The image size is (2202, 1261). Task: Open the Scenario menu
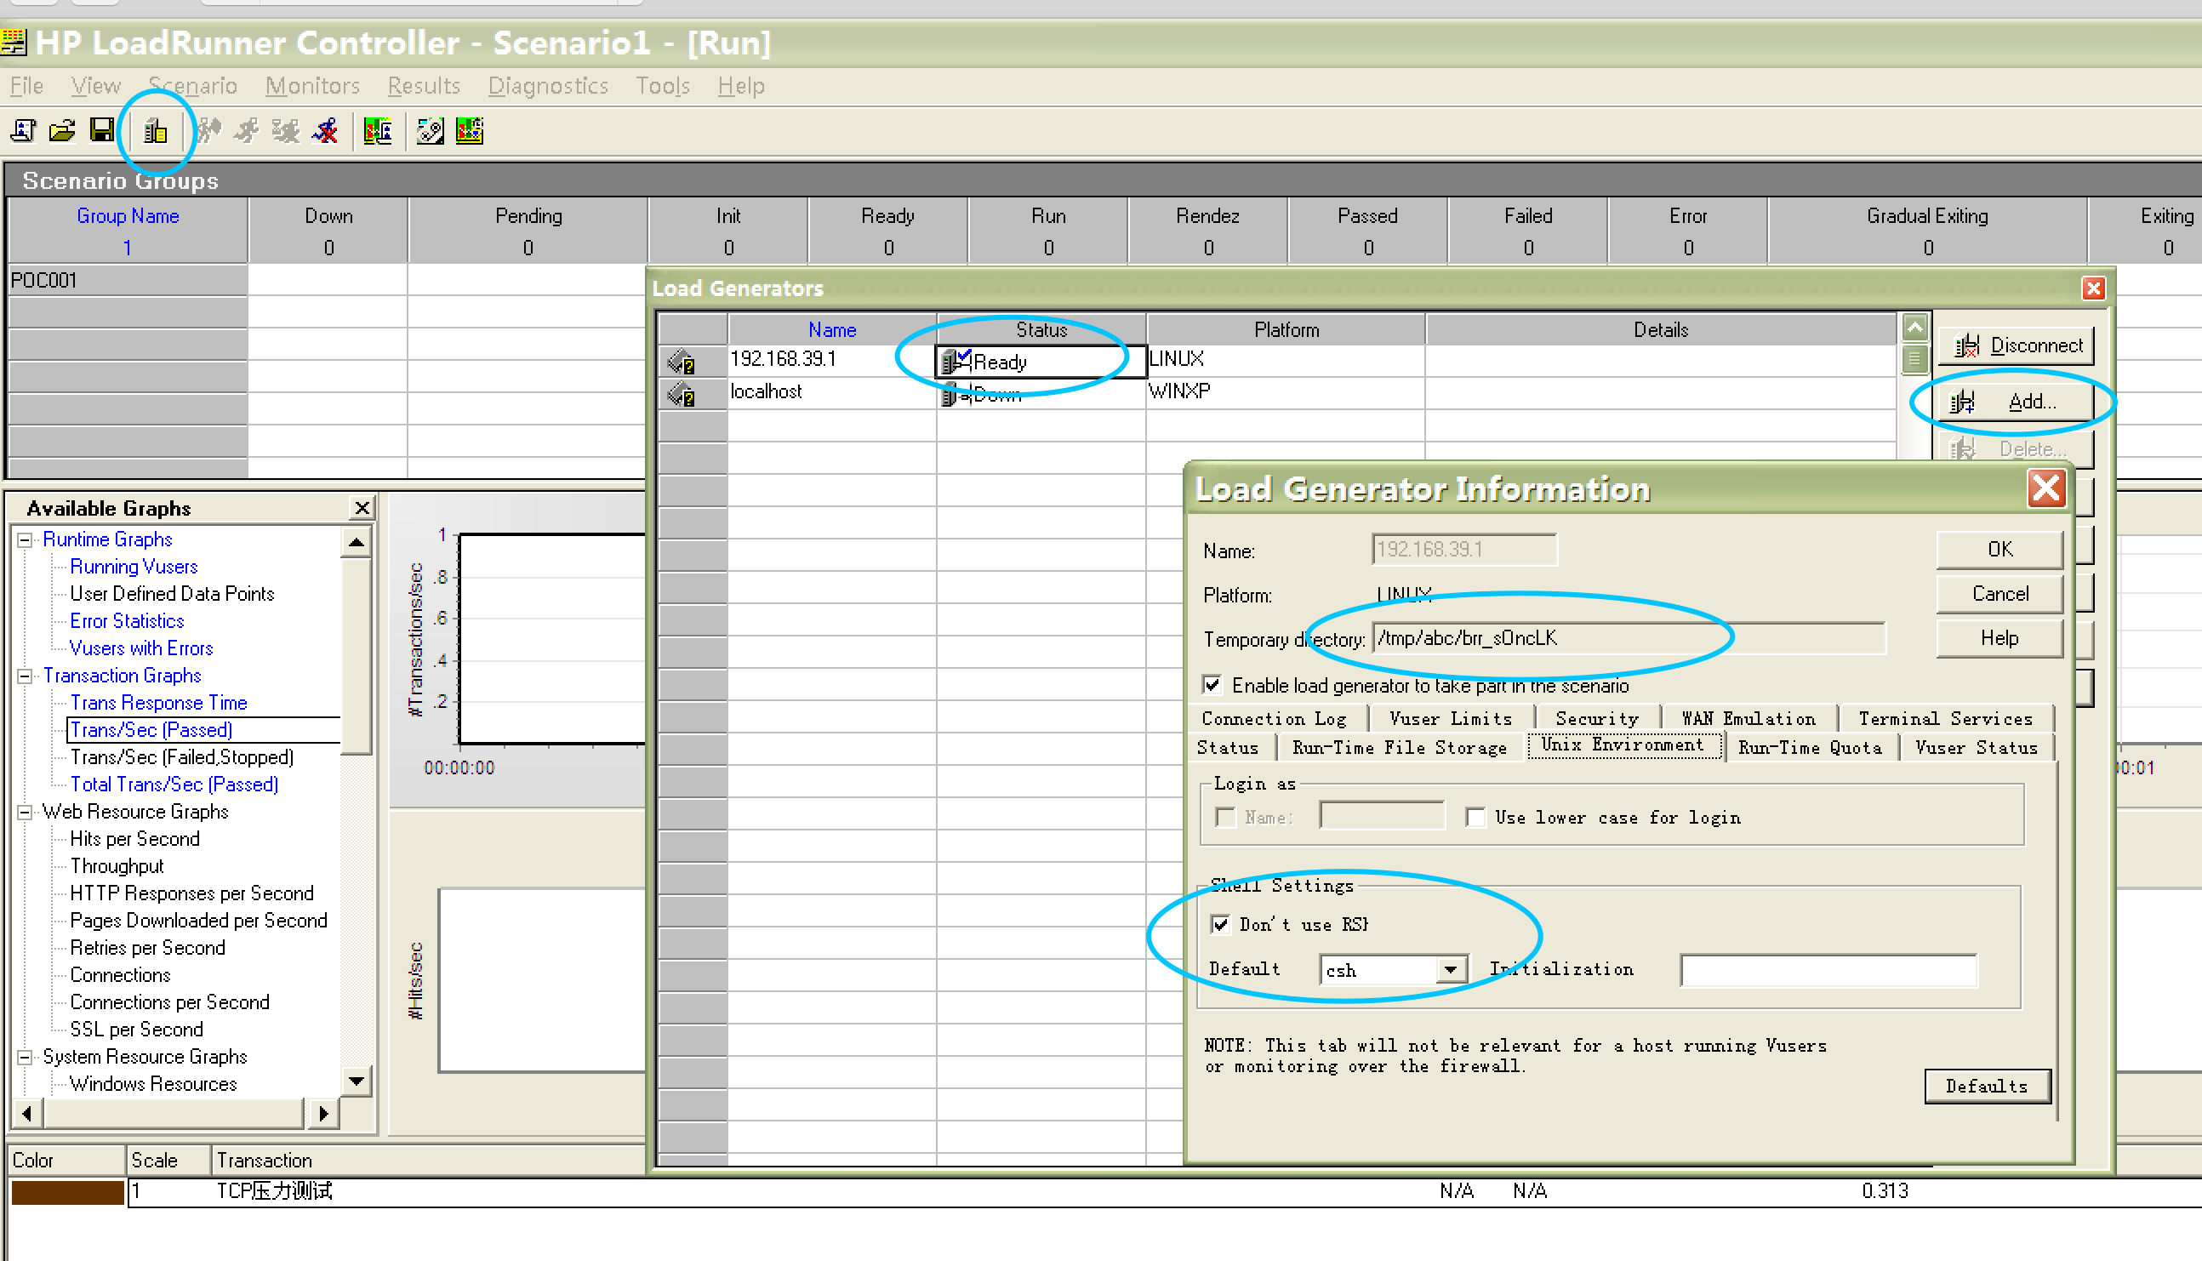[x=192, y=86]
